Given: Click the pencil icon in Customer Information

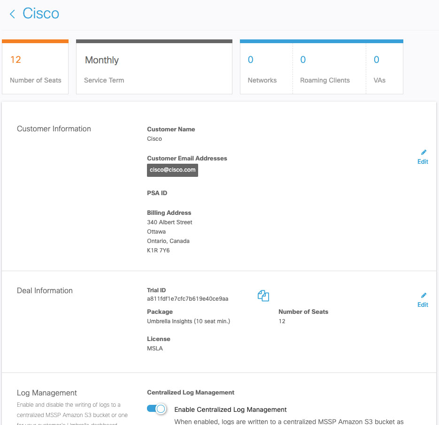Looking at the screenshot, I should pos(424,152).
